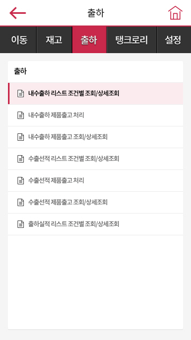The height and width of the screenshot is (340, 191).
Task: Click document icon beside 내수출하 제품출고 처리
Action: [21, 115]
